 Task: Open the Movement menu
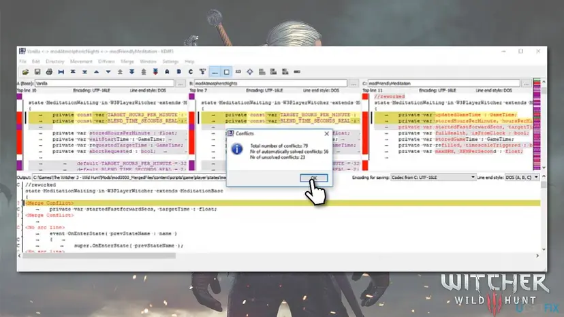pos(81,61)
